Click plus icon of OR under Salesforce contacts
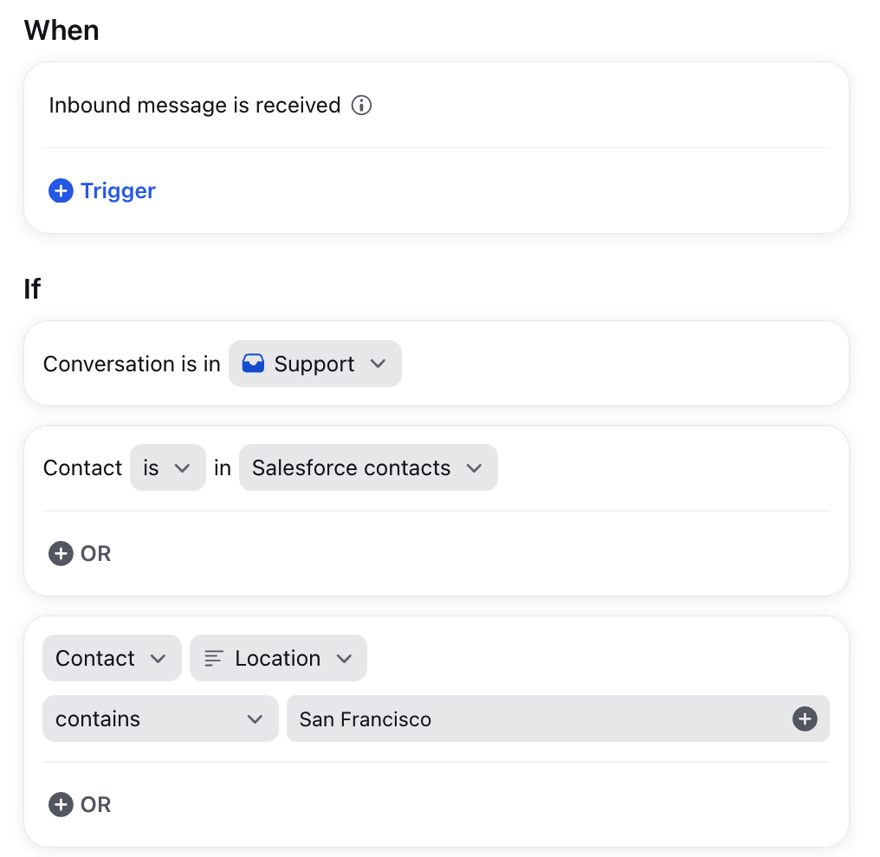Viewport: 880px width, 857px height. point(61,553)
